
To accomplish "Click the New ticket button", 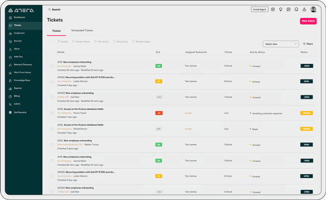I will click(x=308, y=21).
